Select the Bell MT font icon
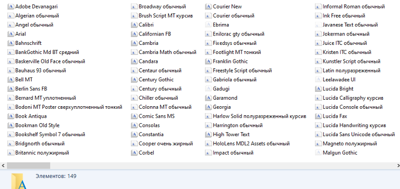 (x=10, y=80)
